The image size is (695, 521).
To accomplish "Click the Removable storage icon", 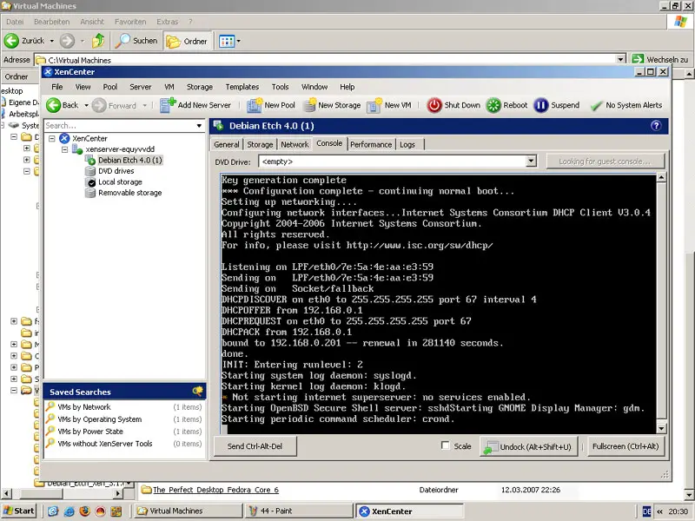I will click(x=90, y=193).
